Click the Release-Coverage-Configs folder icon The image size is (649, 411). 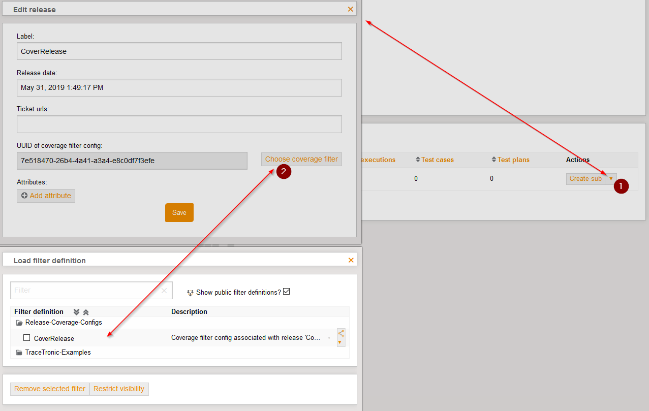(x=19, y=323)
